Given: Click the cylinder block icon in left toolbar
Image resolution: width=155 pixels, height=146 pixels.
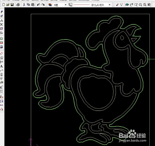Looking at the screenshot, I should (x=2, y=33).
